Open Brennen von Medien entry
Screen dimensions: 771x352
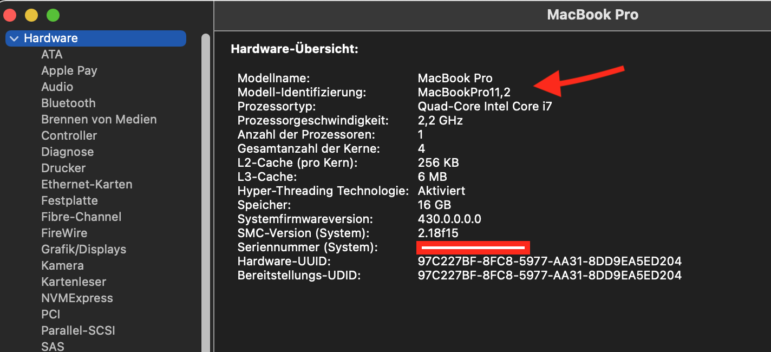tap(99, 120)
